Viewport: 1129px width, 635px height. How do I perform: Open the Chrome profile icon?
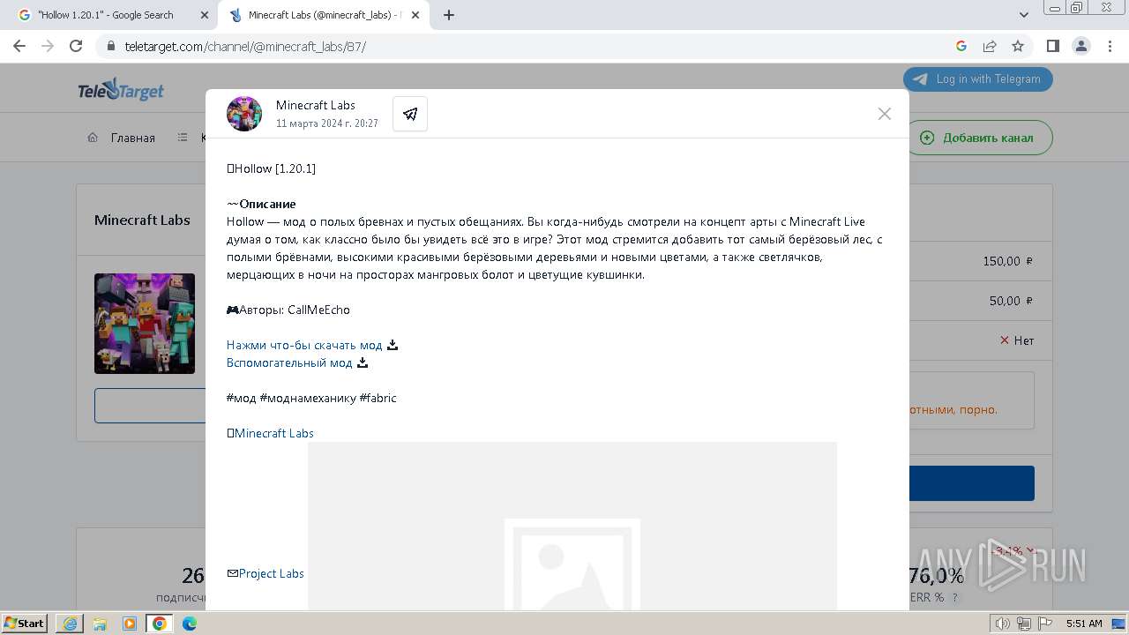click(x=1081, y=46)
